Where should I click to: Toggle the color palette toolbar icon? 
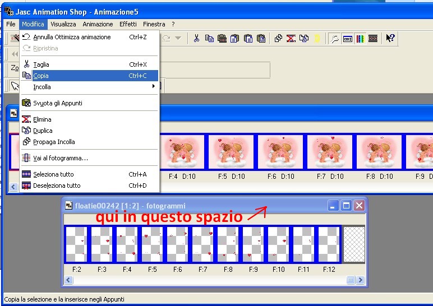click(360, 39)
